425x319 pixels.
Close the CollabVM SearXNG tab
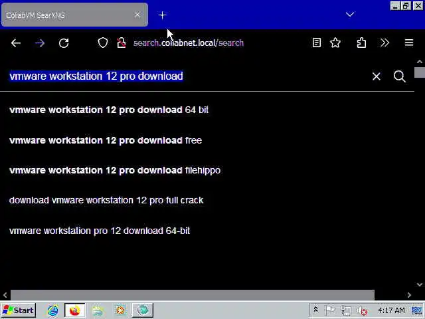click(137, 15)
